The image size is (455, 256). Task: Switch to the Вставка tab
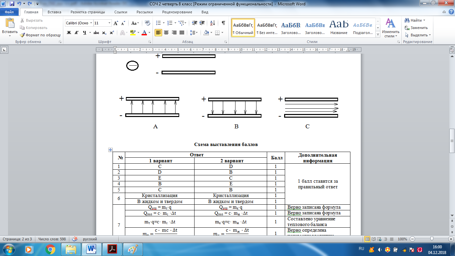coord(54,12)
